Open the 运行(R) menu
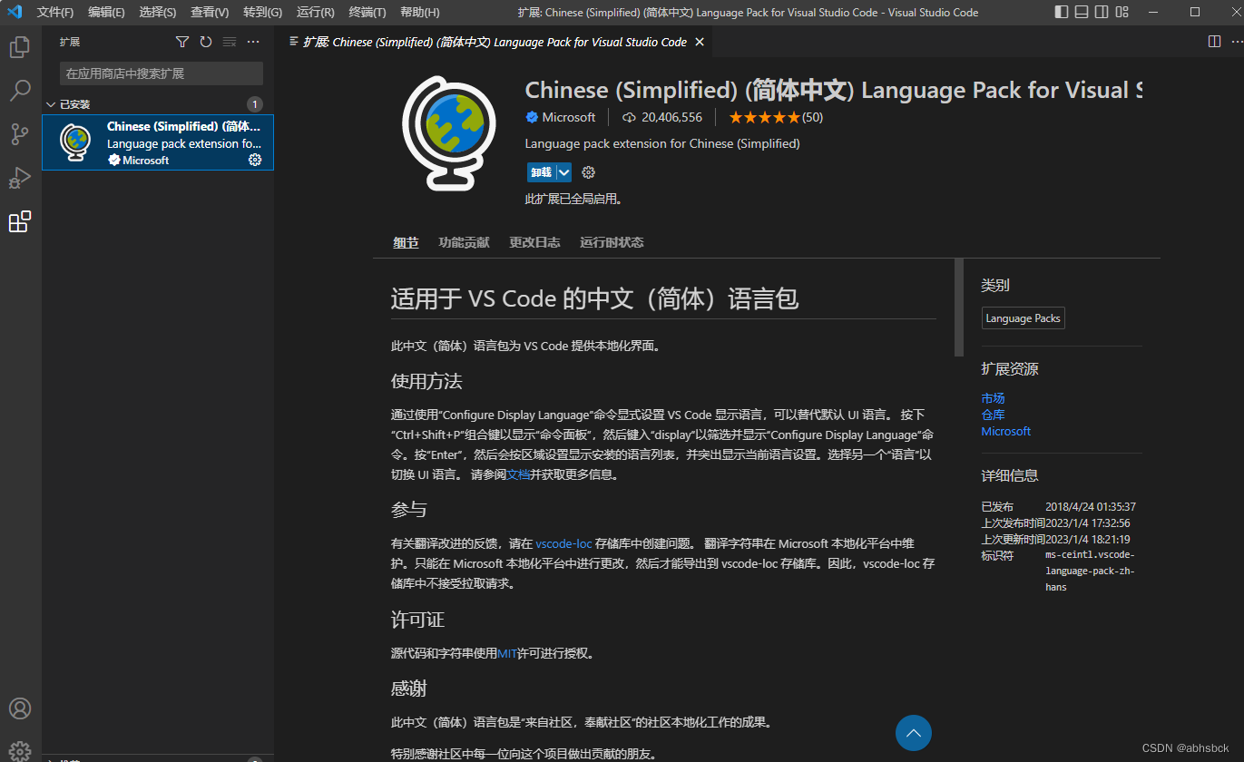Image resolution: width=1244 pixels, height=762 pixels. pos(316,12)
